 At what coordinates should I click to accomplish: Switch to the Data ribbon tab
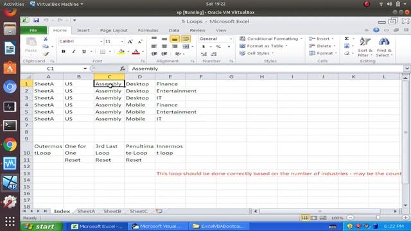174,30
